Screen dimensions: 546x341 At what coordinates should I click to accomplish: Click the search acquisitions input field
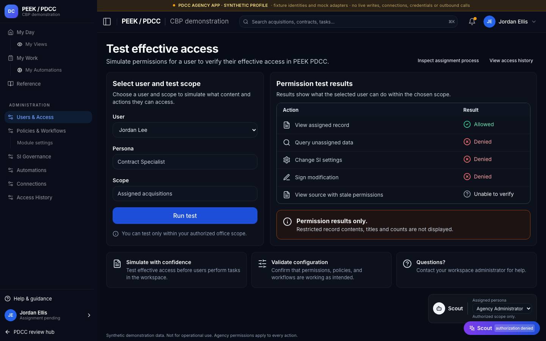point(348,22)
